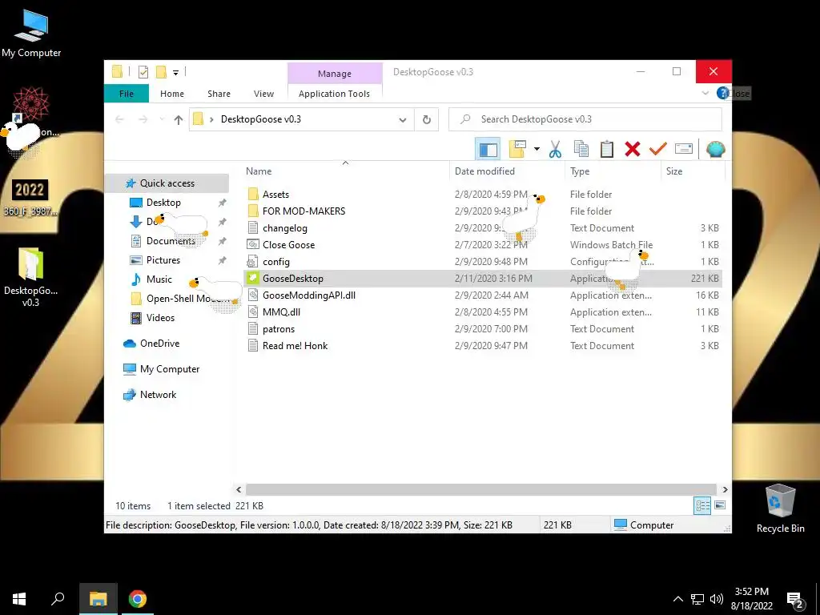Click Quick access in navigation pane
Screen dimensions: 820x615
[167, 183]
